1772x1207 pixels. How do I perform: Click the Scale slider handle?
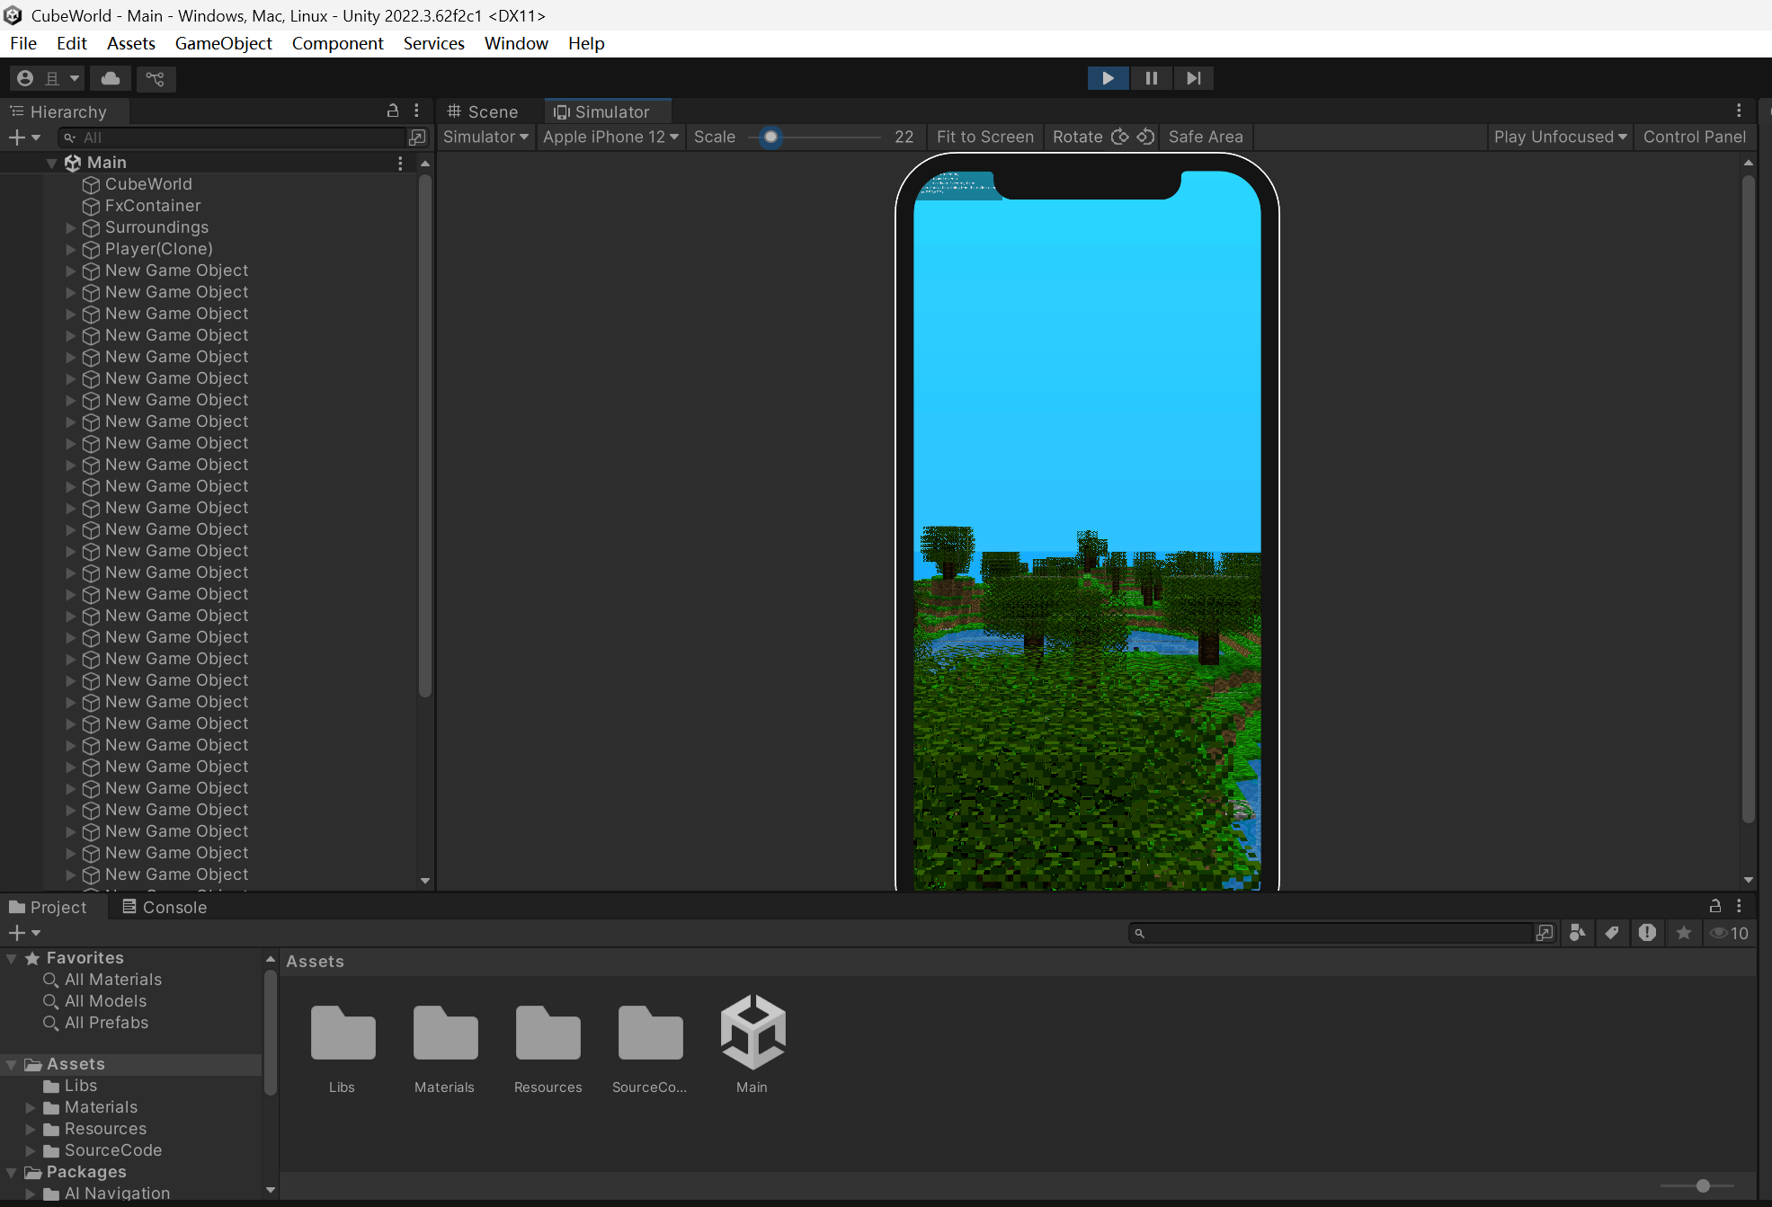click(x=770, y=137)
